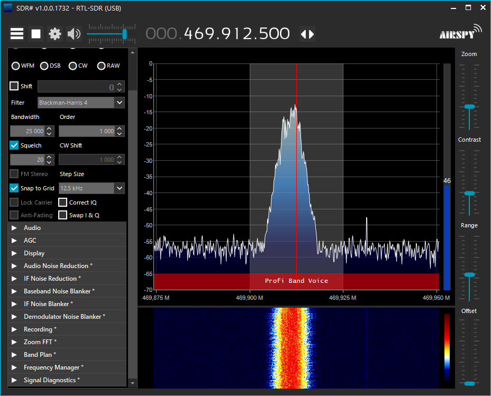Click the 469,900 M frequency axis label
This screenshot has width=491, height=396.
tap(249, 298)
